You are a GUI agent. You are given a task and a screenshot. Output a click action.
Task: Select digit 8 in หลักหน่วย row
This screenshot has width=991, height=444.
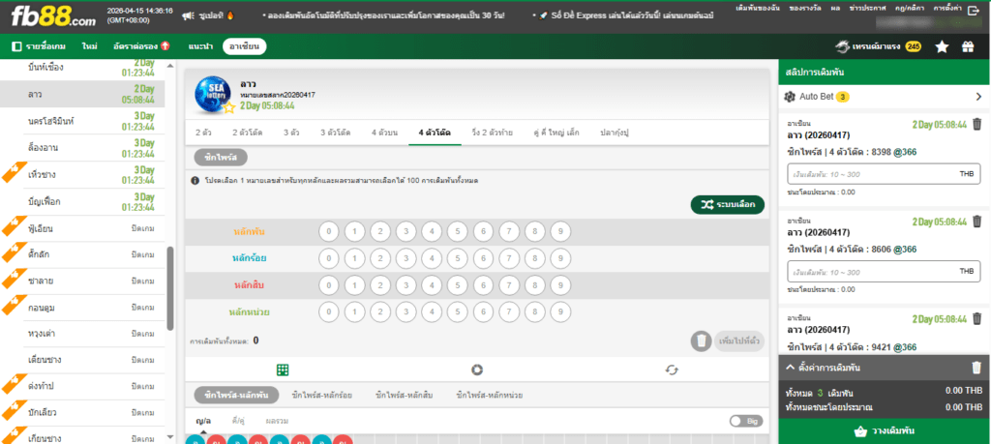(534, 312)
